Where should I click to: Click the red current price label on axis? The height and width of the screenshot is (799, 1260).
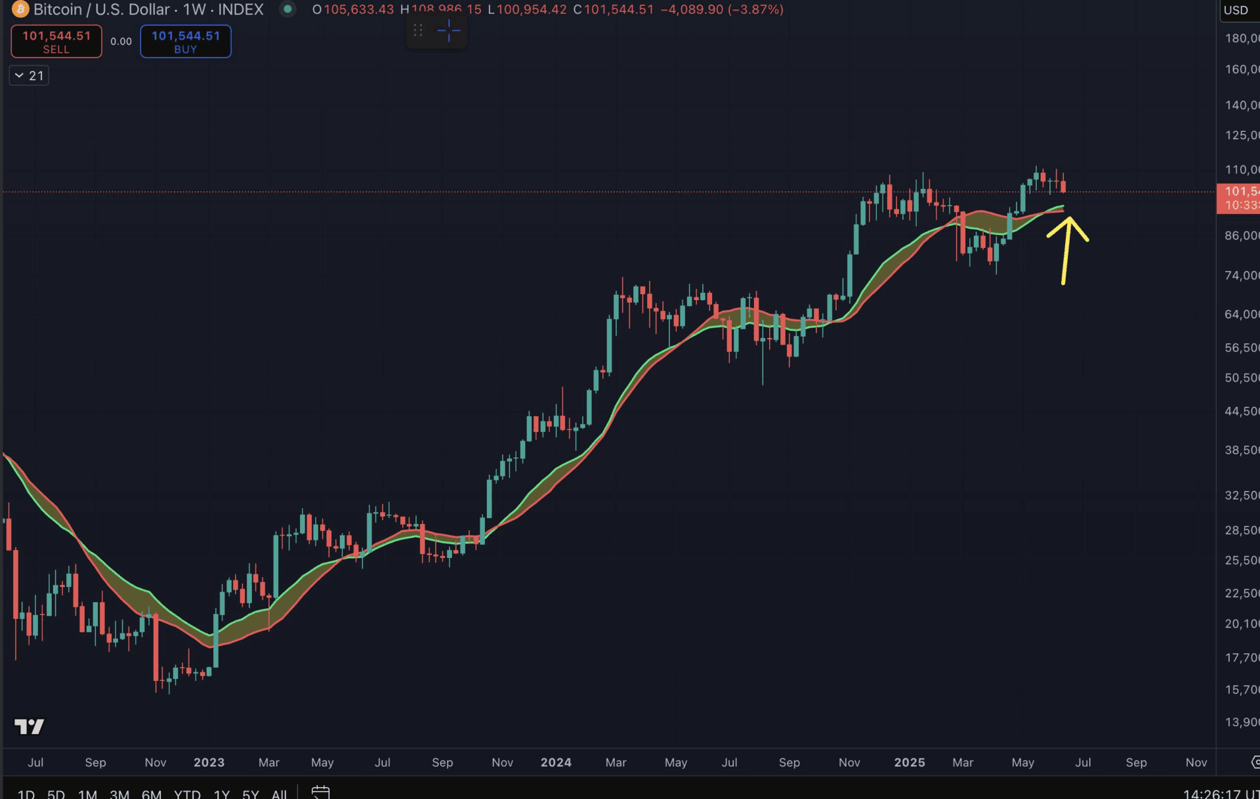[1238, 198]
